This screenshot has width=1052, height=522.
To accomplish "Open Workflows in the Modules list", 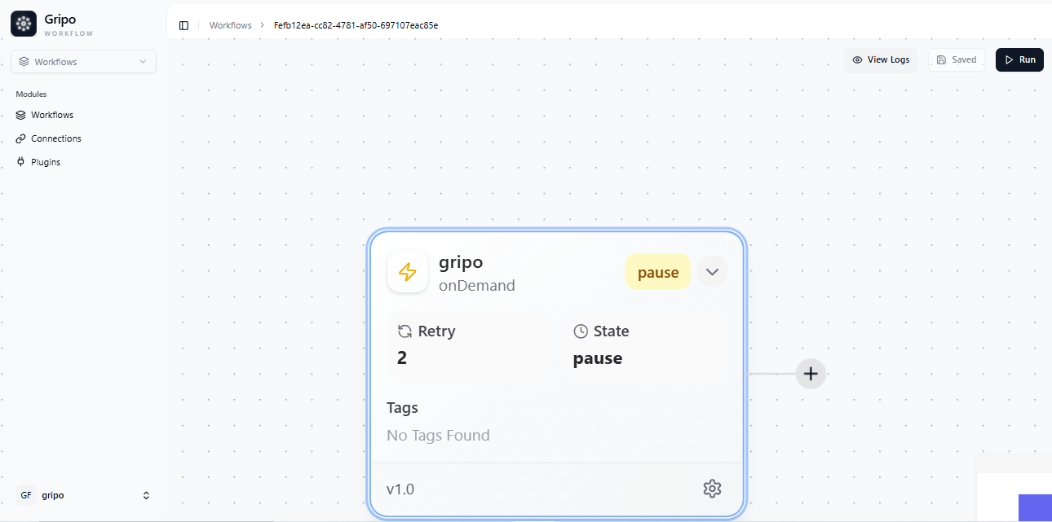I will [52, 115].
